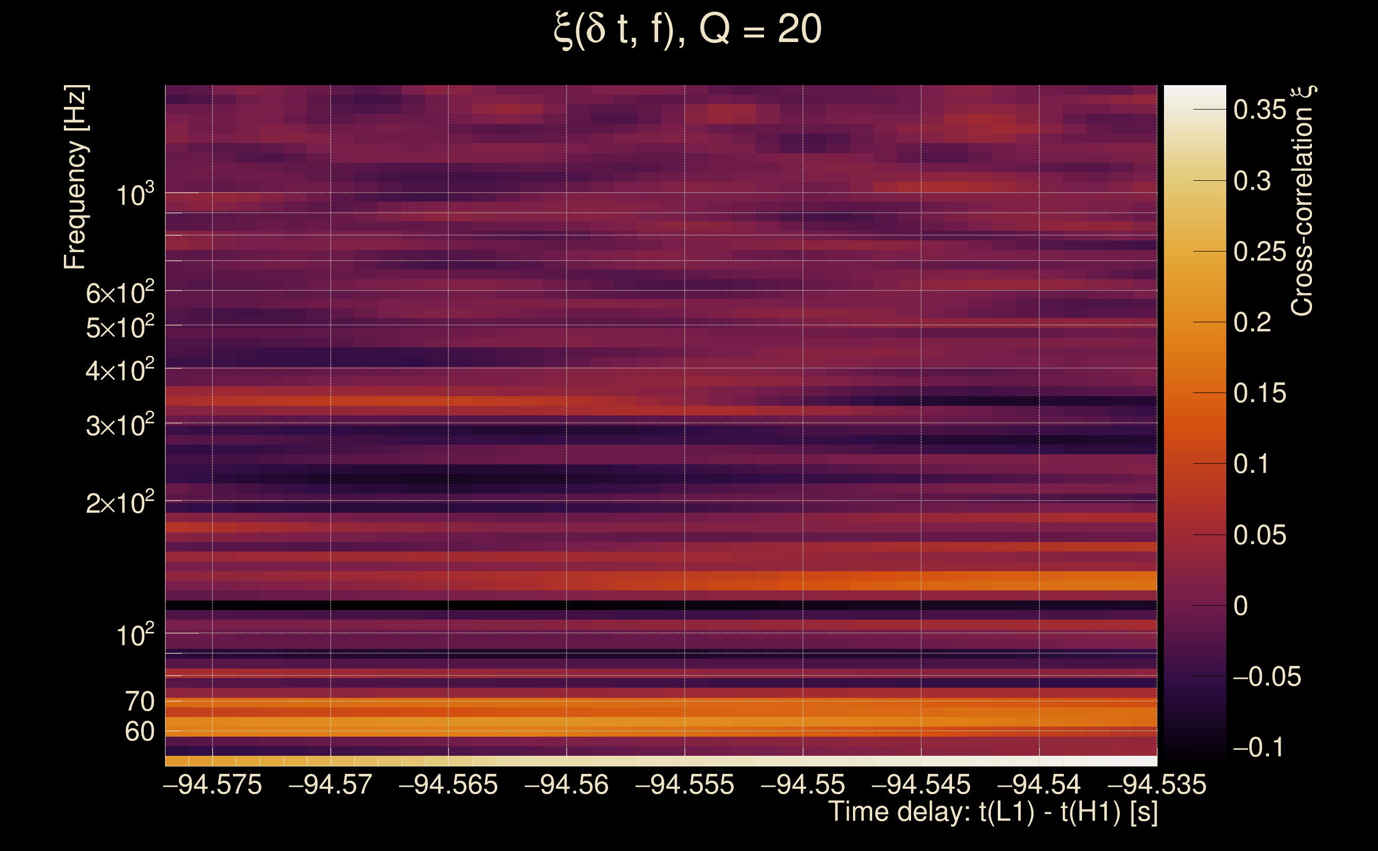Click the 0.35 colorbar tick label
This screenshot has height=851, width=1378.
(1260, 110)
